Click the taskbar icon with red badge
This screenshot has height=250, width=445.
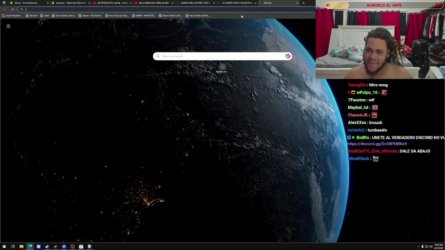73,247
